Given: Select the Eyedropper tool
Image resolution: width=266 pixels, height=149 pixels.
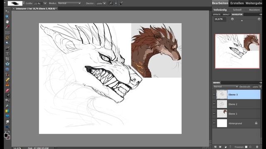Looking at the screenshot, I should [x=7, y=27].
